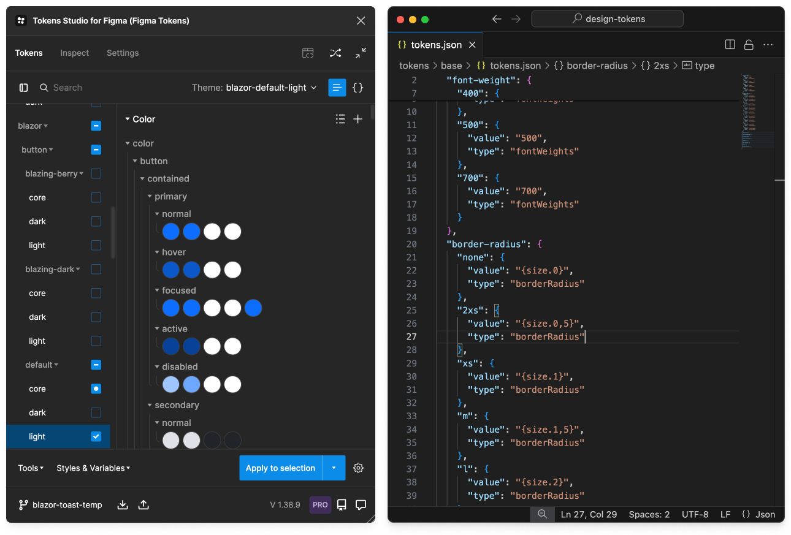Minimize plugin with the collapse arrows icon

(361, 53)
